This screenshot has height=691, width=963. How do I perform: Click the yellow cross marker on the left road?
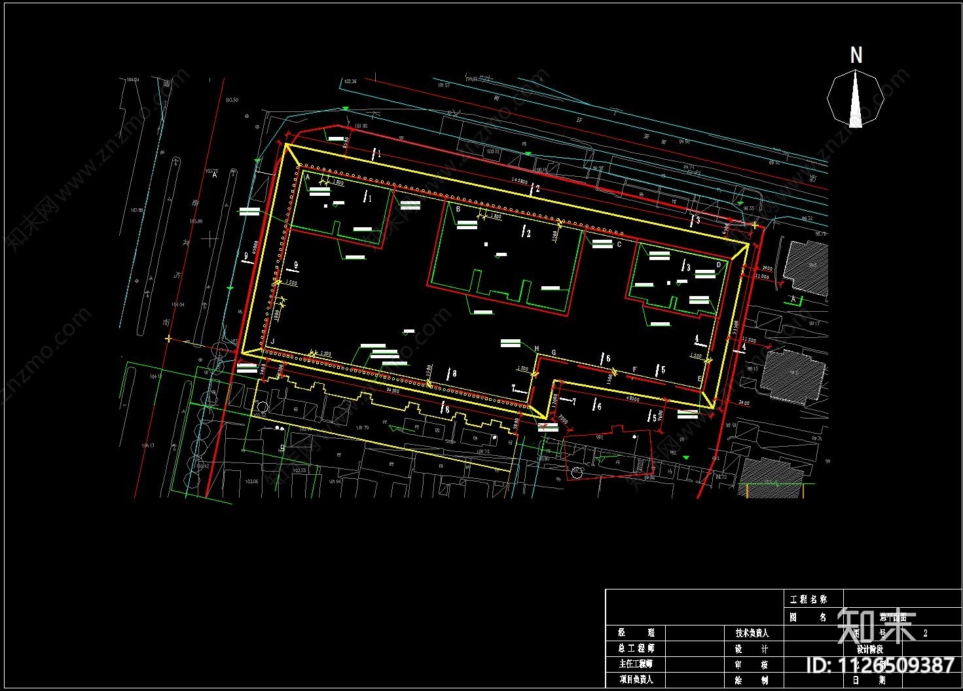click(x=169, y=339)
